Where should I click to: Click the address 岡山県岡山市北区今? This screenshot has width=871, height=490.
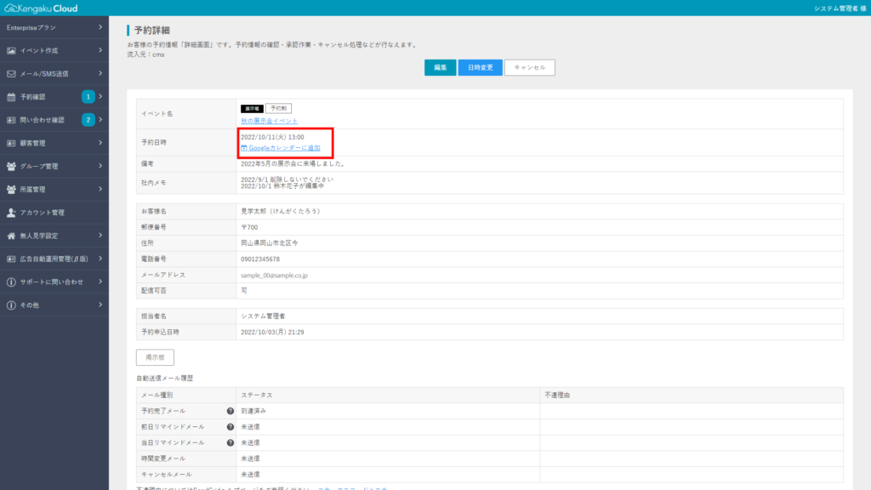pyautogui.click(x=269, y=243)
